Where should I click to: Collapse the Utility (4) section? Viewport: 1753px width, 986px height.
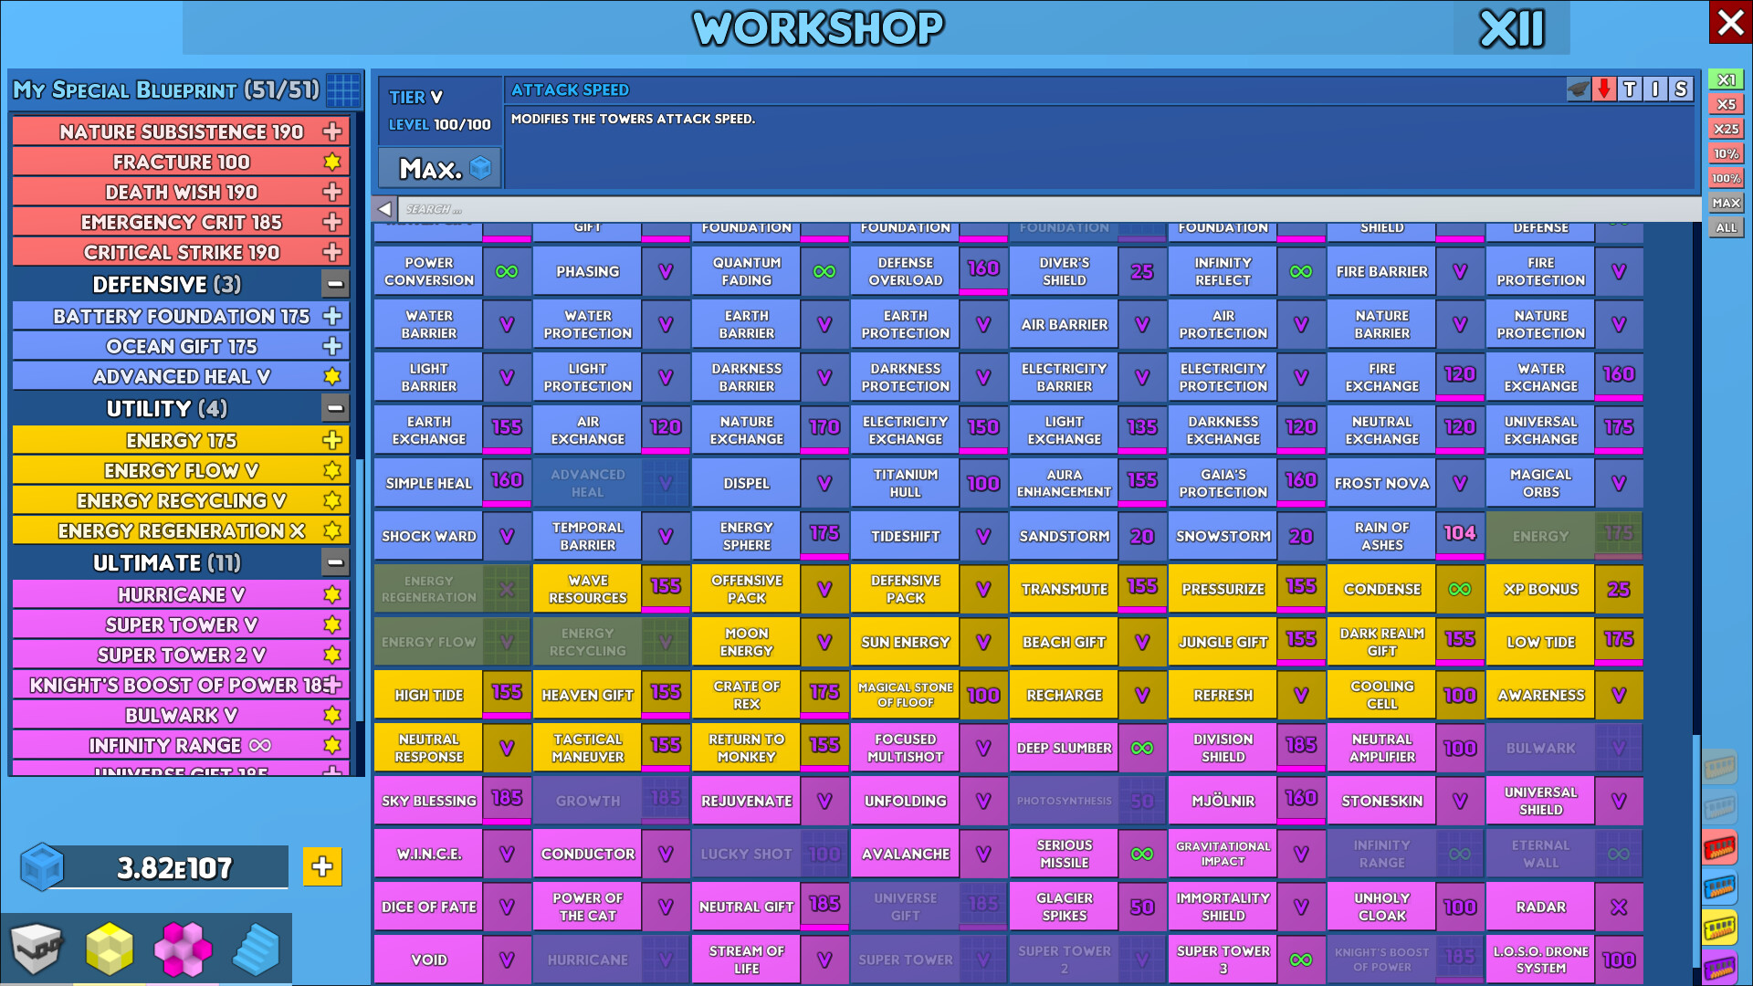(x=335, y=408)
